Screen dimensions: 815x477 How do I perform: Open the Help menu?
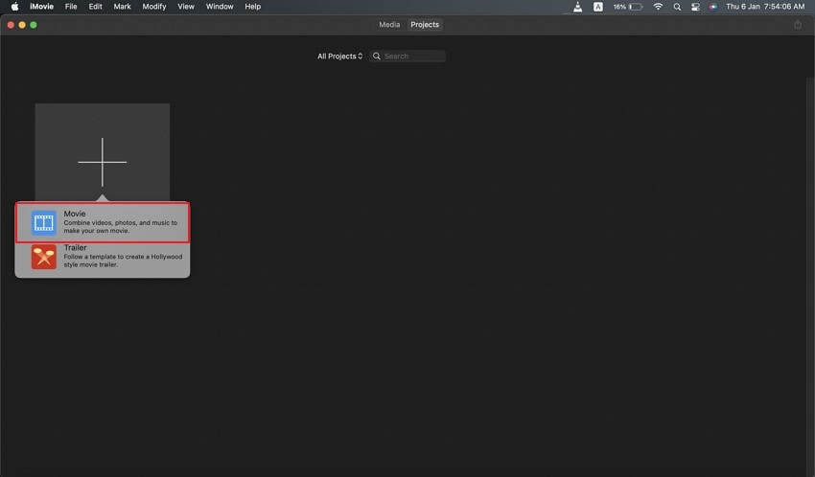[x=252, y=7]
